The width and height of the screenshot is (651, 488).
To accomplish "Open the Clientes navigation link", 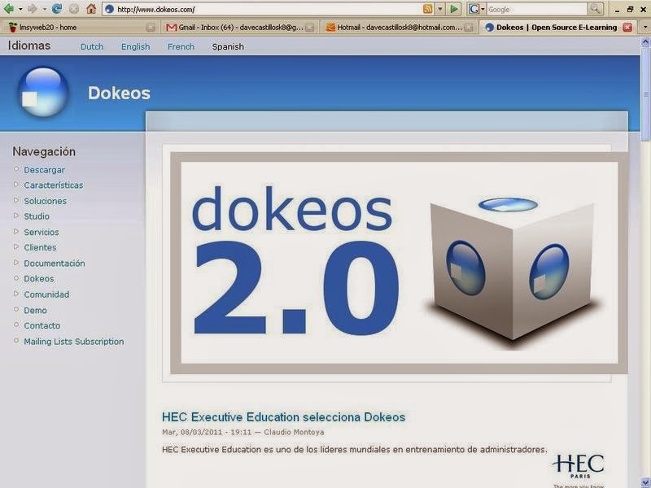I will click(x=40, y=247).
